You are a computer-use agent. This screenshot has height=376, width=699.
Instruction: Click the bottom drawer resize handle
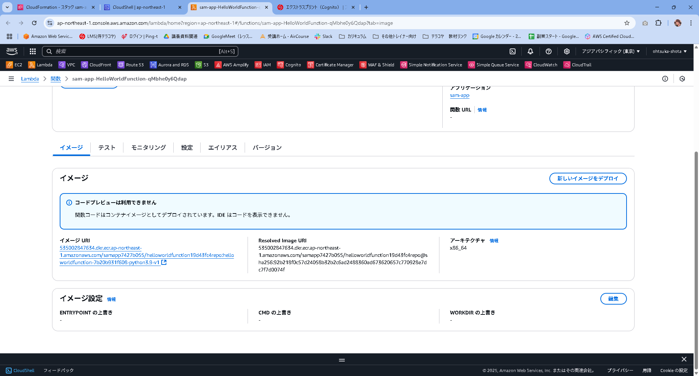(x=342, y=360)
